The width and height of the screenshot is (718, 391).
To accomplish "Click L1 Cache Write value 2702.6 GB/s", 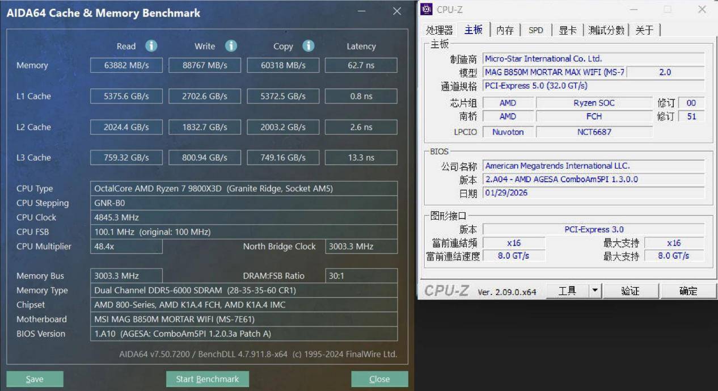I will click(x=205, y=96).
